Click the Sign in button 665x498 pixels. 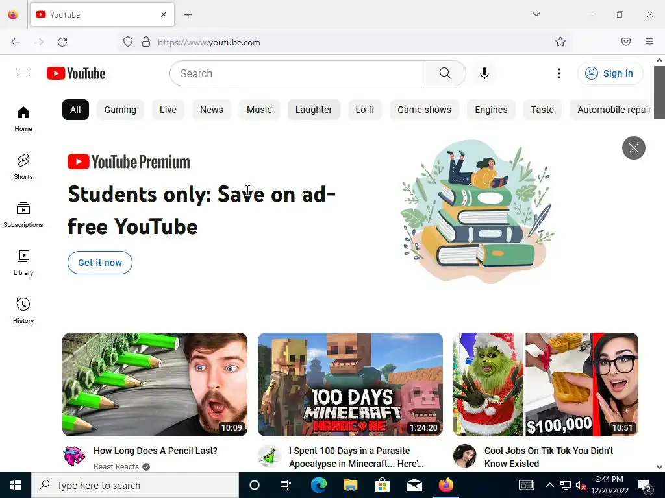(610, 73)
